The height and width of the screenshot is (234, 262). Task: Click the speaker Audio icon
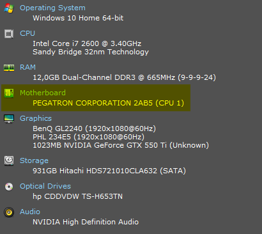coord(9,212)
